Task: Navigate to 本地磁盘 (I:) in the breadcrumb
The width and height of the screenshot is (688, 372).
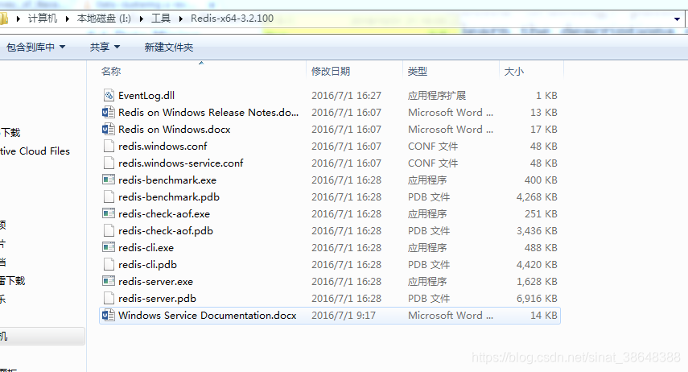Action: 104,19
